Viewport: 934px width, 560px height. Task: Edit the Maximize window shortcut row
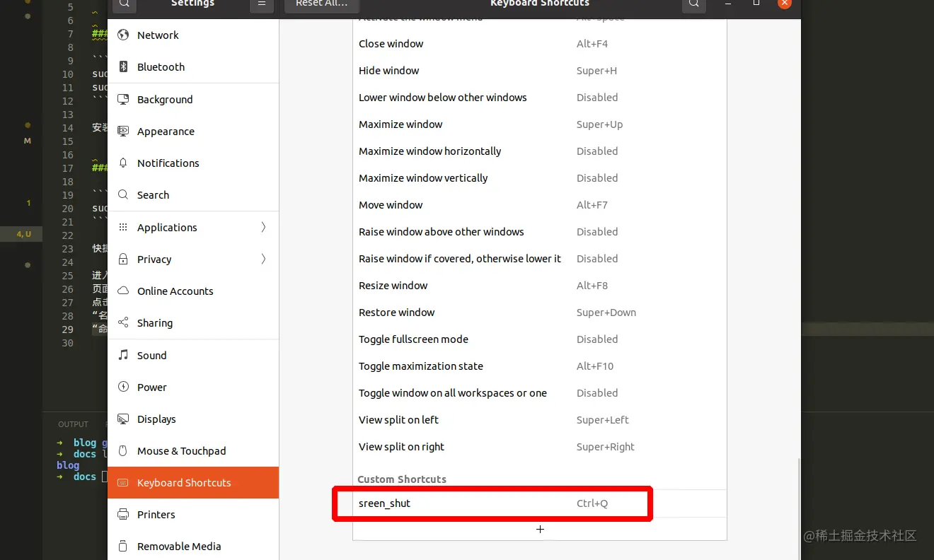540,124
